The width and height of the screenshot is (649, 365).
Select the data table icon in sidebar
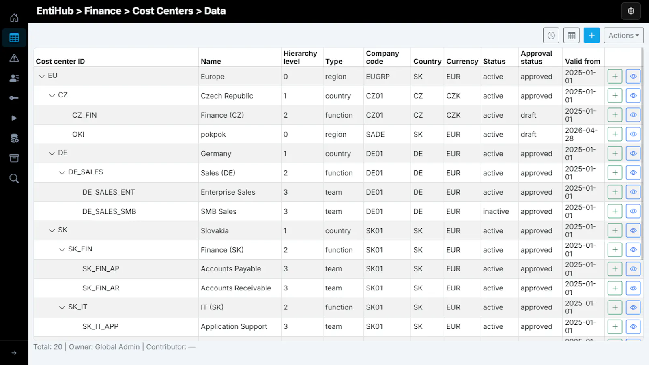coord(14,38)
